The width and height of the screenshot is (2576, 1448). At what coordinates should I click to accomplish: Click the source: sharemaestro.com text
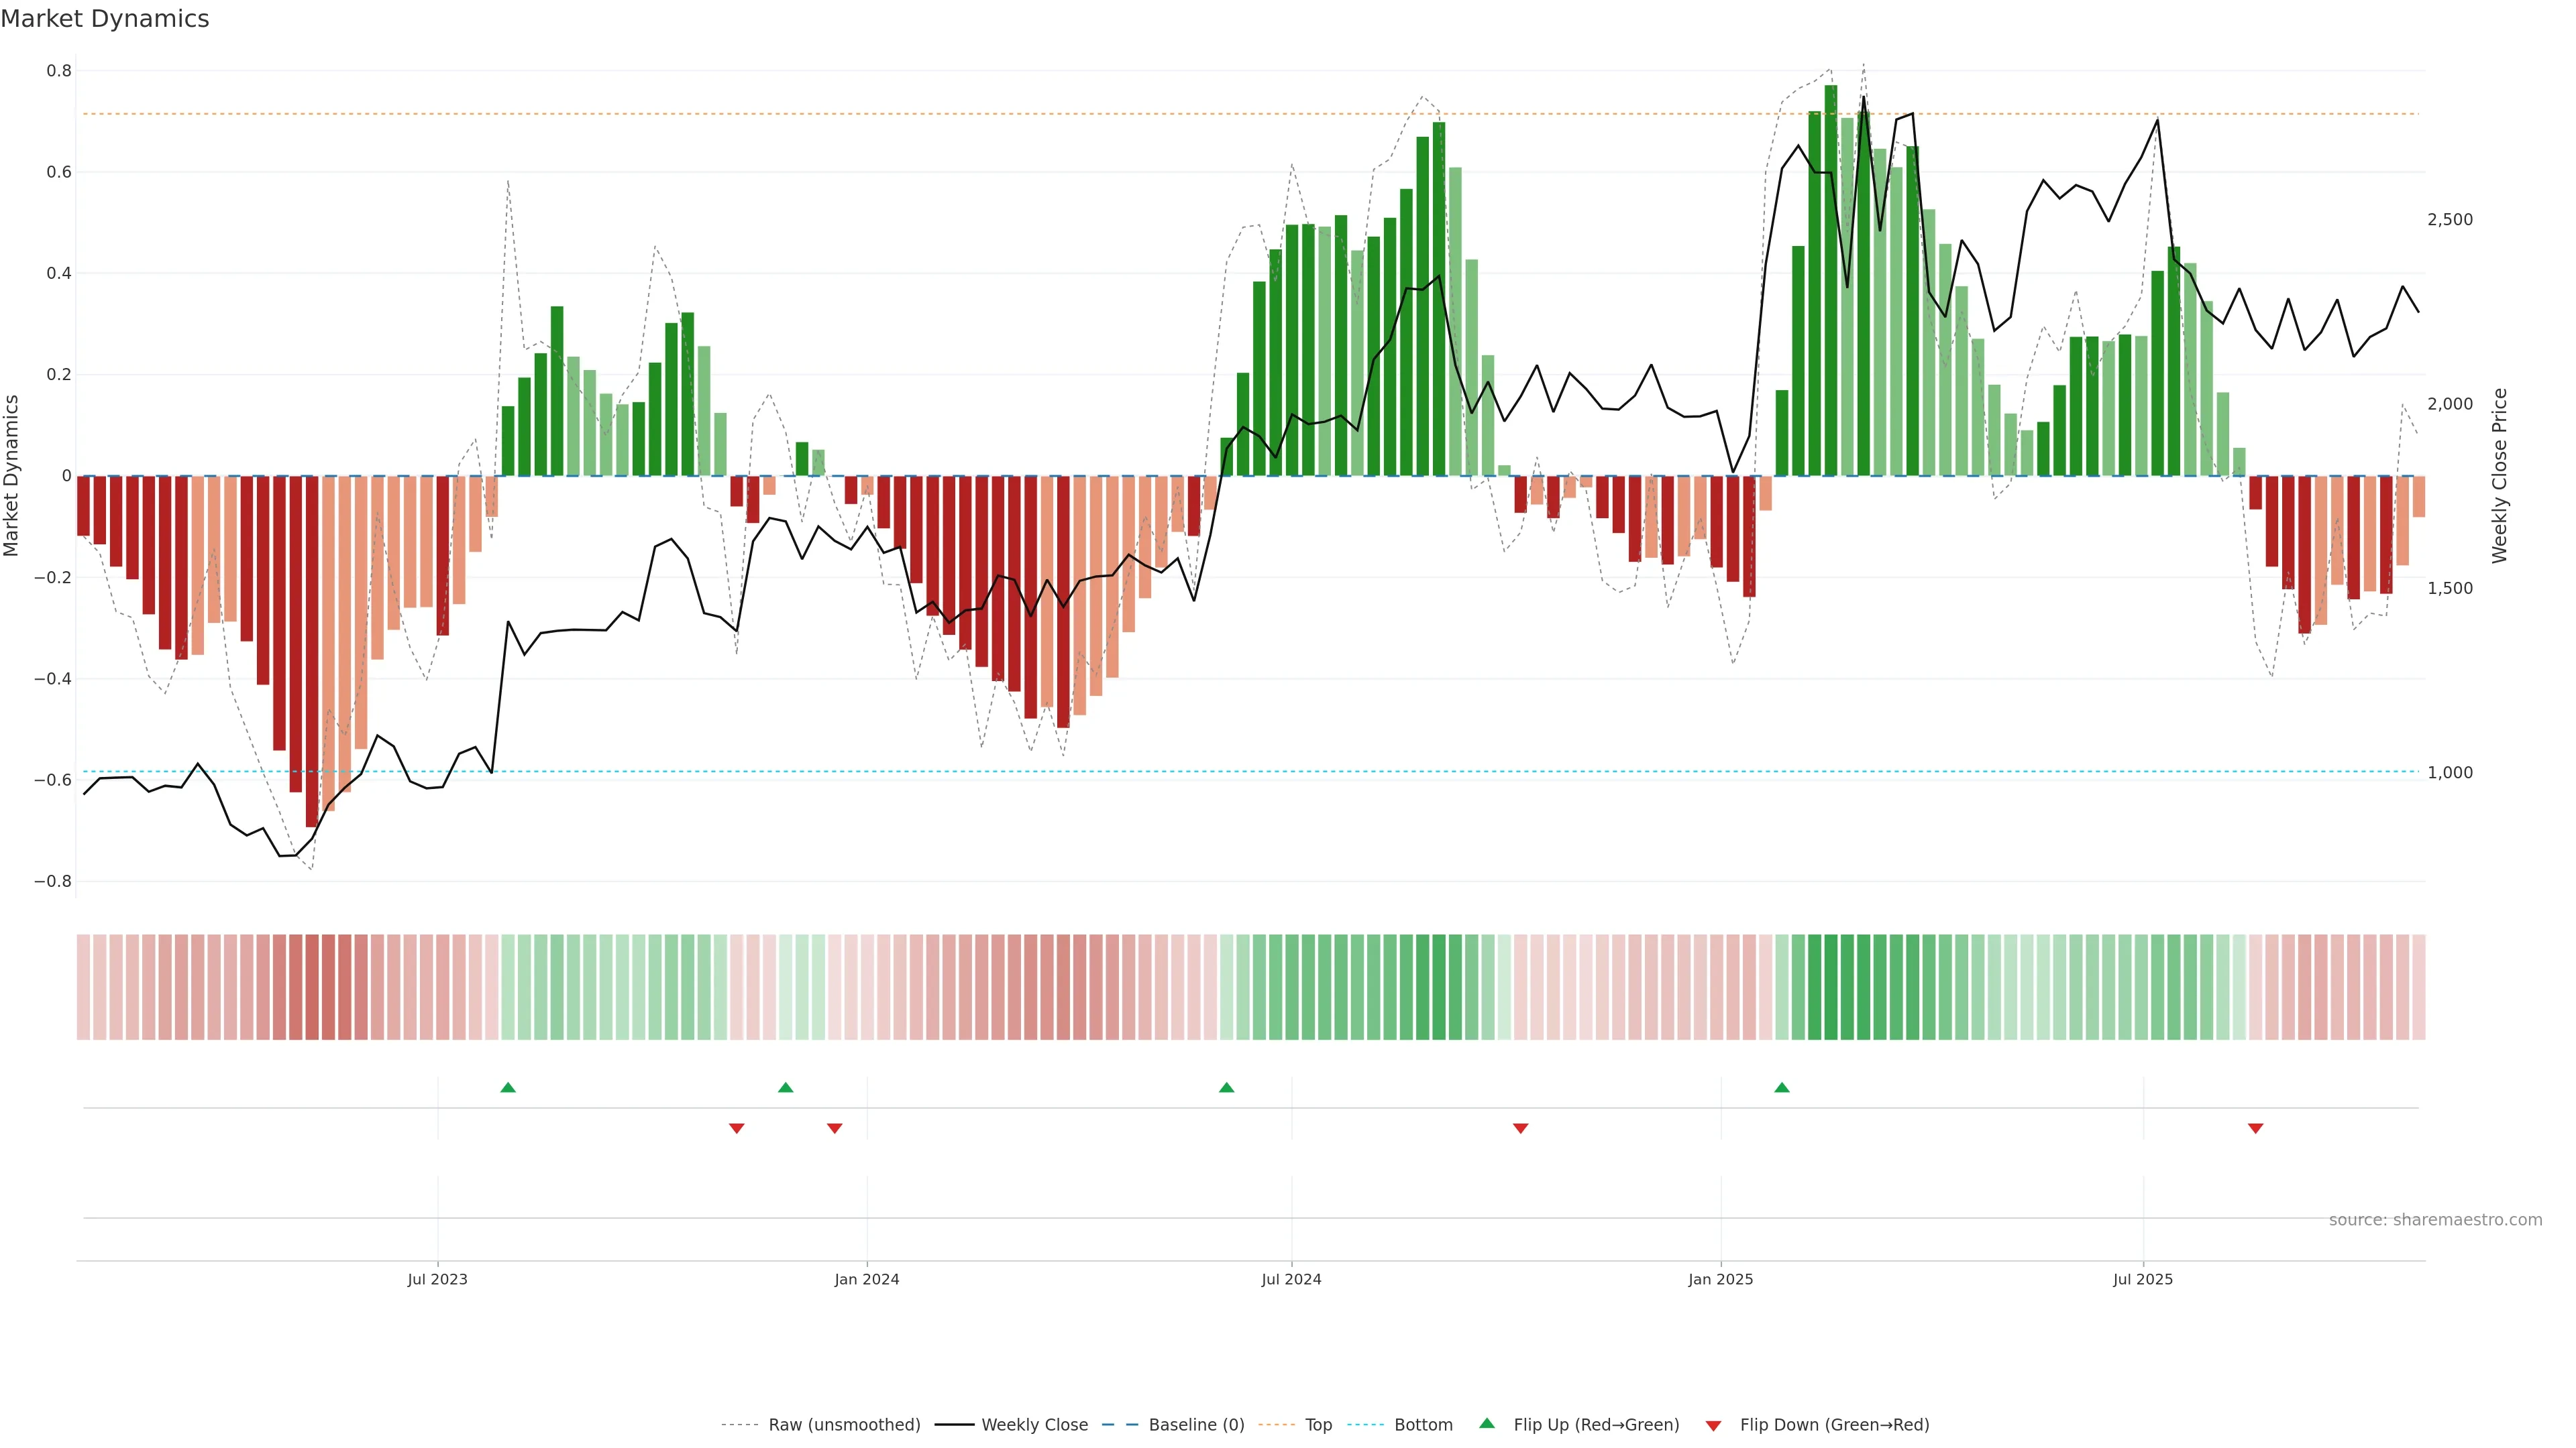coord(2435,1220)
